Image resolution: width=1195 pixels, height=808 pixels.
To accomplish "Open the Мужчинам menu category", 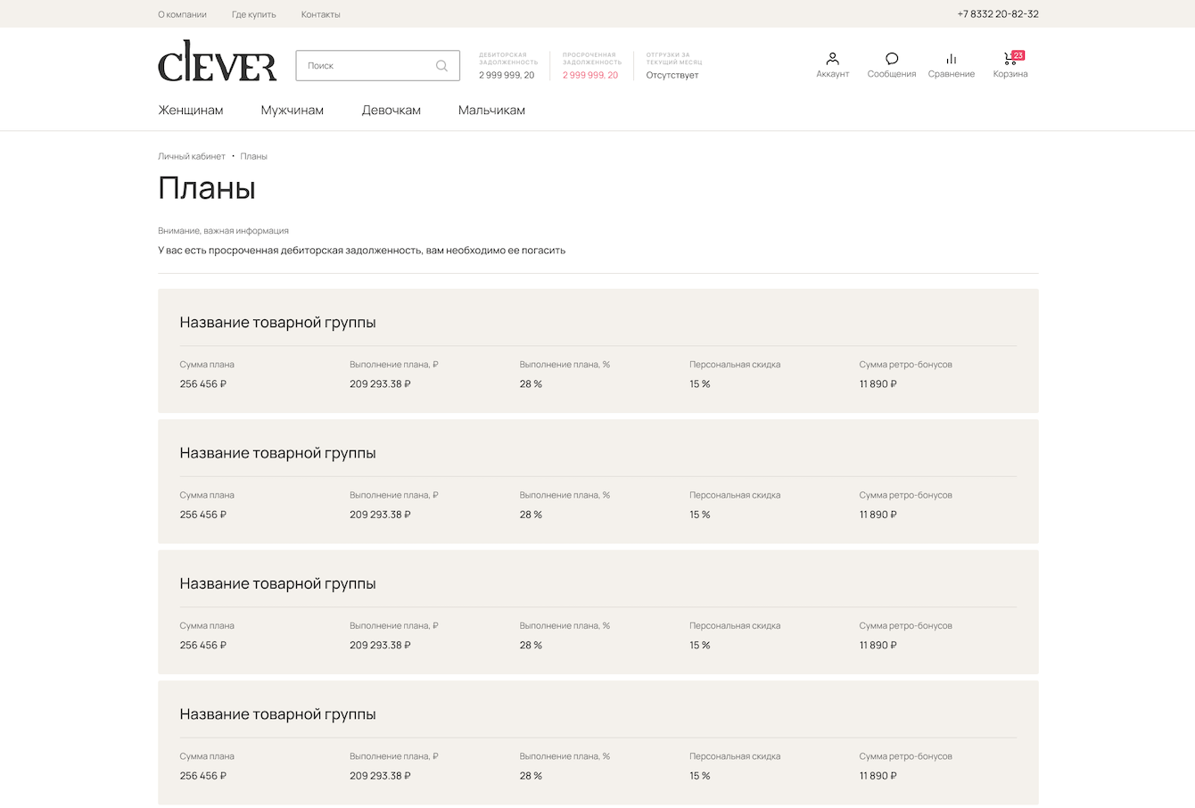I will point(293,111).
